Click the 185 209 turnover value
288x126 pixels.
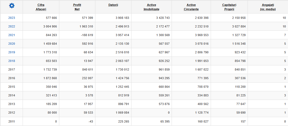point(51,104)
